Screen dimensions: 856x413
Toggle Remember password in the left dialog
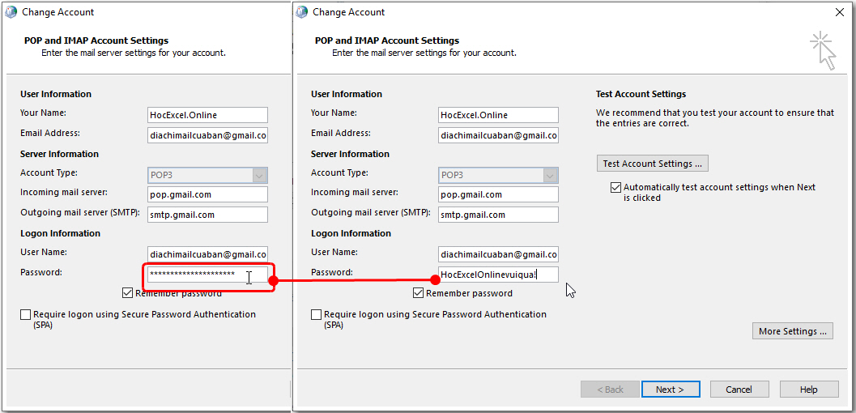tap(128, 293)
